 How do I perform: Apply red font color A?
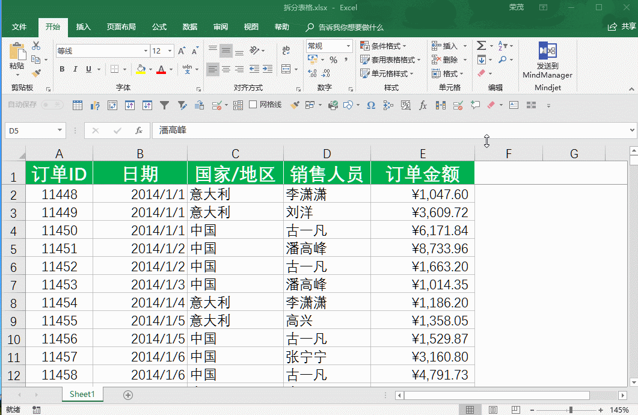(x=161, y=69)
